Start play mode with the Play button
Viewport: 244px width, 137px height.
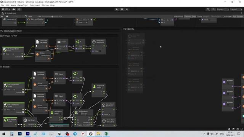click(117, 9)
